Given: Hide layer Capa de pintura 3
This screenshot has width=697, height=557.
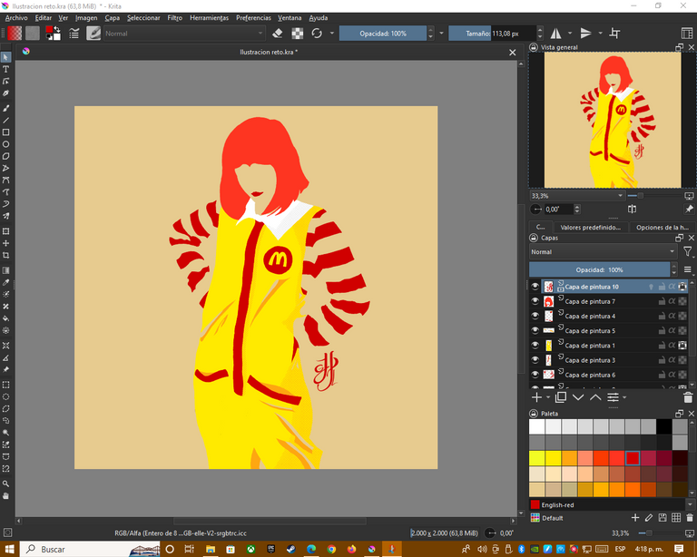Looking at the screenshot, I should pyautogui.click(x=535, y=360).
